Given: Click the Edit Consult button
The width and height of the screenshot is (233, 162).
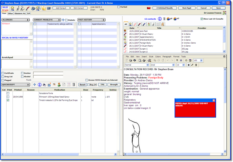Looking at the screenshot, I should coord(79,8).
